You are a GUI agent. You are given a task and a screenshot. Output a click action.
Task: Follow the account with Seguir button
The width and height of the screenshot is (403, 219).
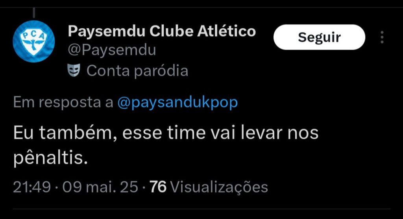click(319, 37)
